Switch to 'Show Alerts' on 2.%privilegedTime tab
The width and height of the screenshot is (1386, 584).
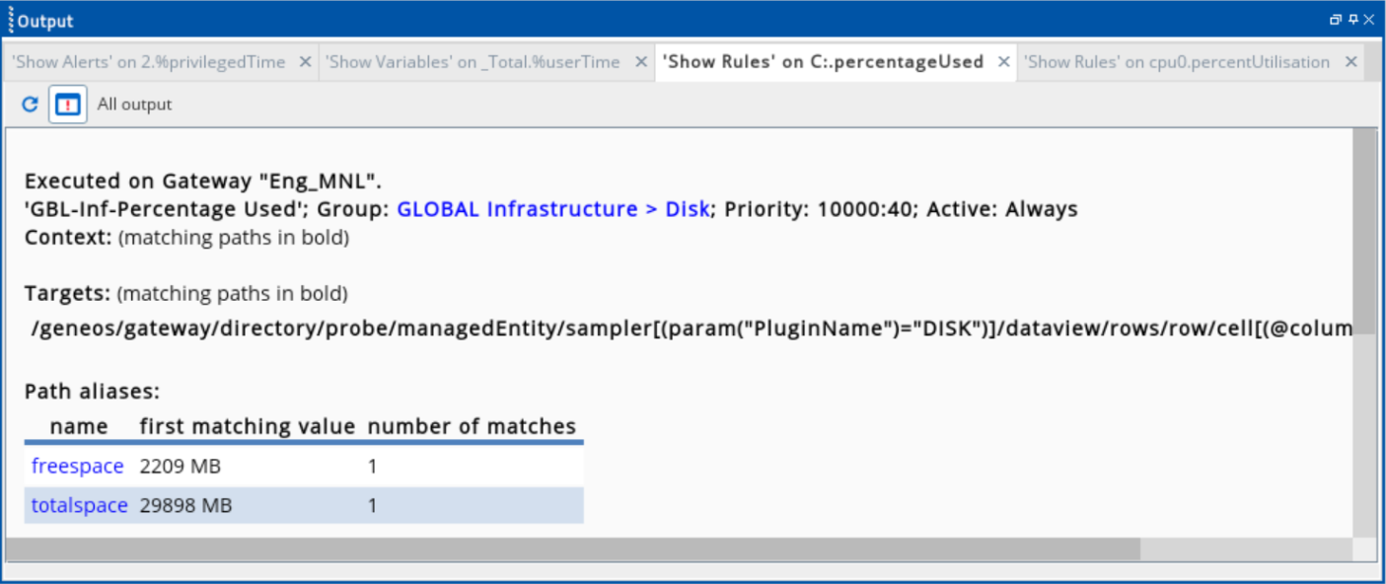tap(149, 62)
